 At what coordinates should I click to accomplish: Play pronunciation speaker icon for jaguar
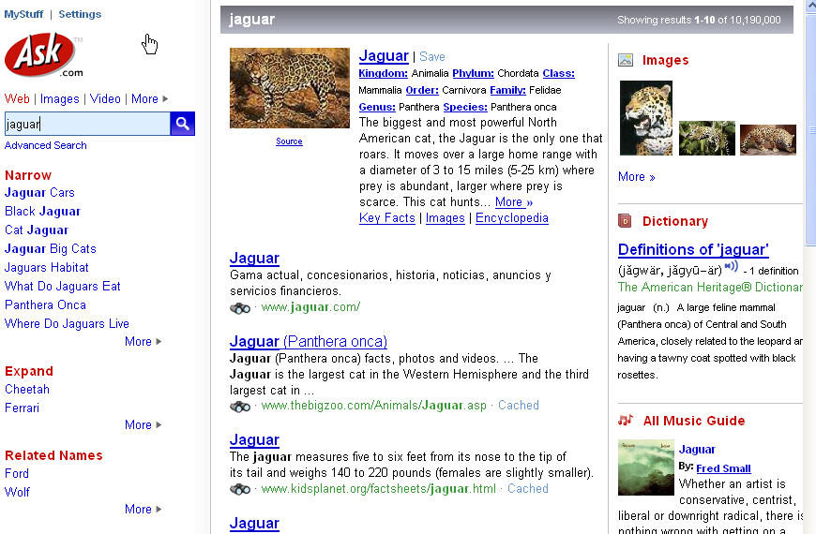point(732,267)
